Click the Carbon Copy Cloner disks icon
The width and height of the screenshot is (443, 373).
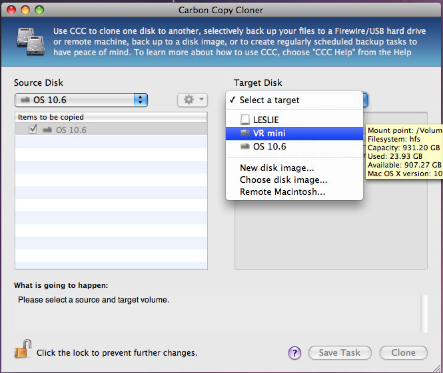click(x=31, y=41)
